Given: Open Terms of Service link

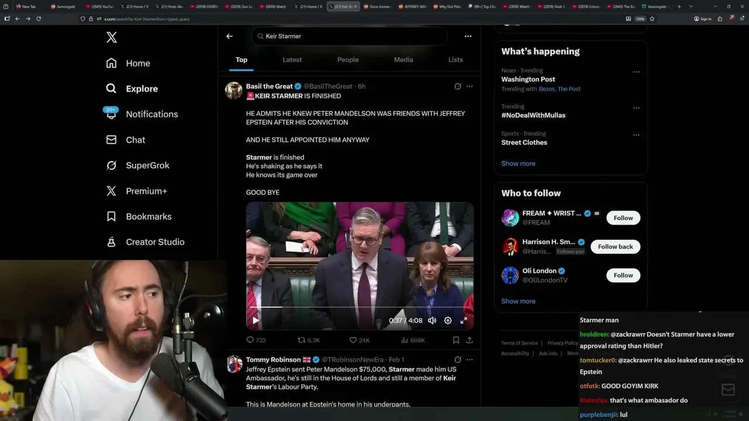Looking at the screenshot, I should tap(519, 343).
